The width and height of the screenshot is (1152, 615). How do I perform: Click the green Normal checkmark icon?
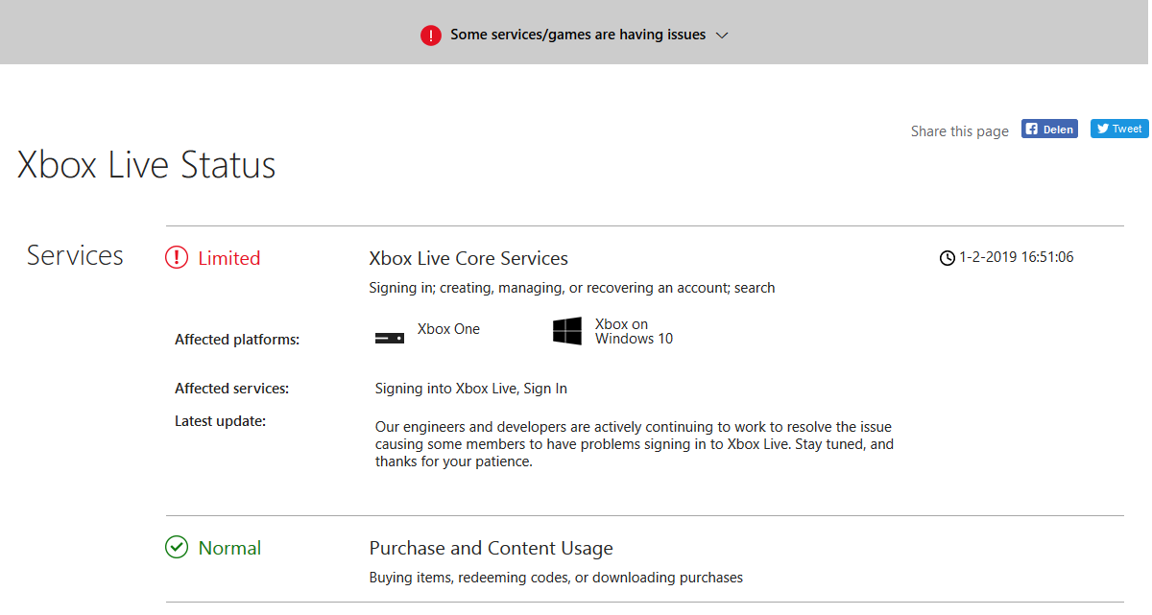pos(177,547)
